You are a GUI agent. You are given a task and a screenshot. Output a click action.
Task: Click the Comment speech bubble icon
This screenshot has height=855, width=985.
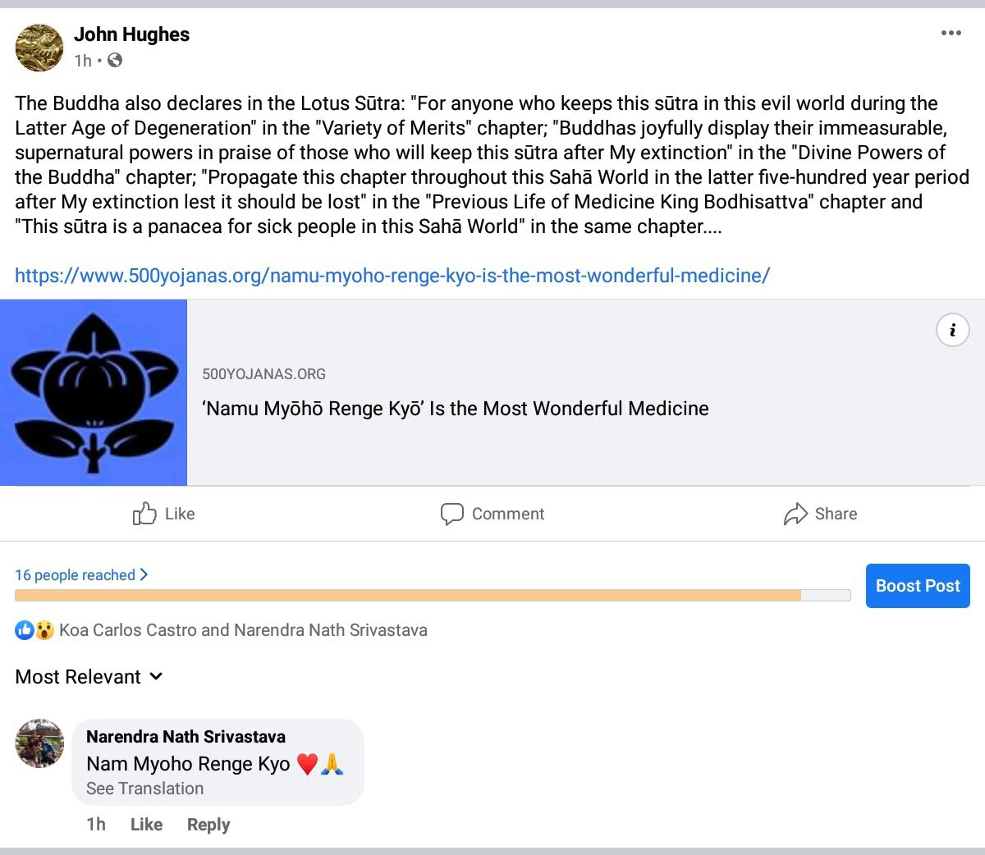coord(451,514)
